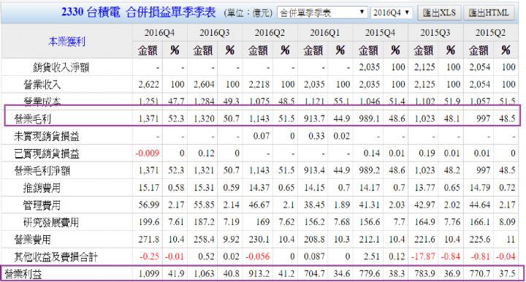
Task: Click the 15.17 selling expense value
Action: [x=149, y=188]
